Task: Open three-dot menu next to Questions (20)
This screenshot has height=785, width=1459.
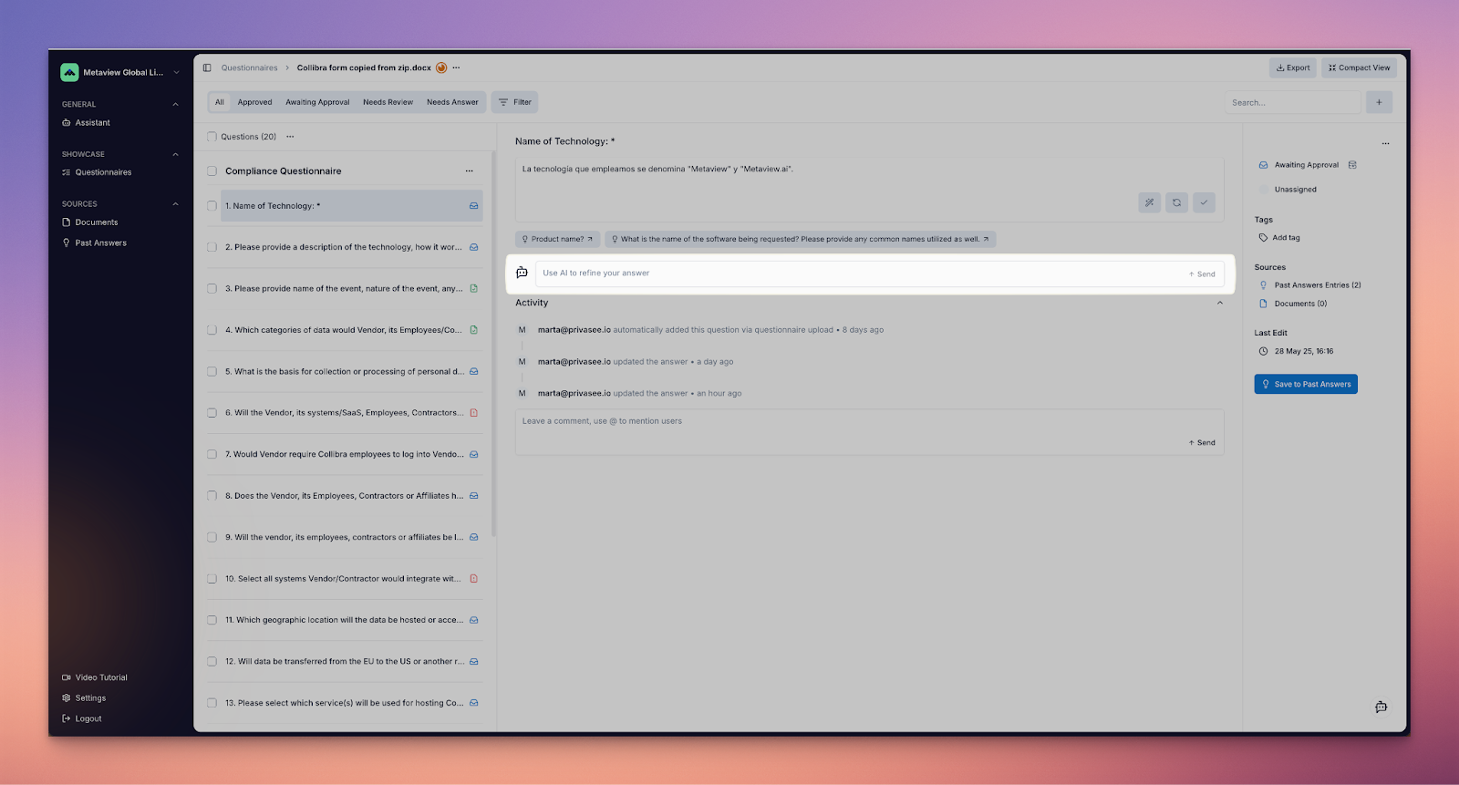Action: [290, 137]
